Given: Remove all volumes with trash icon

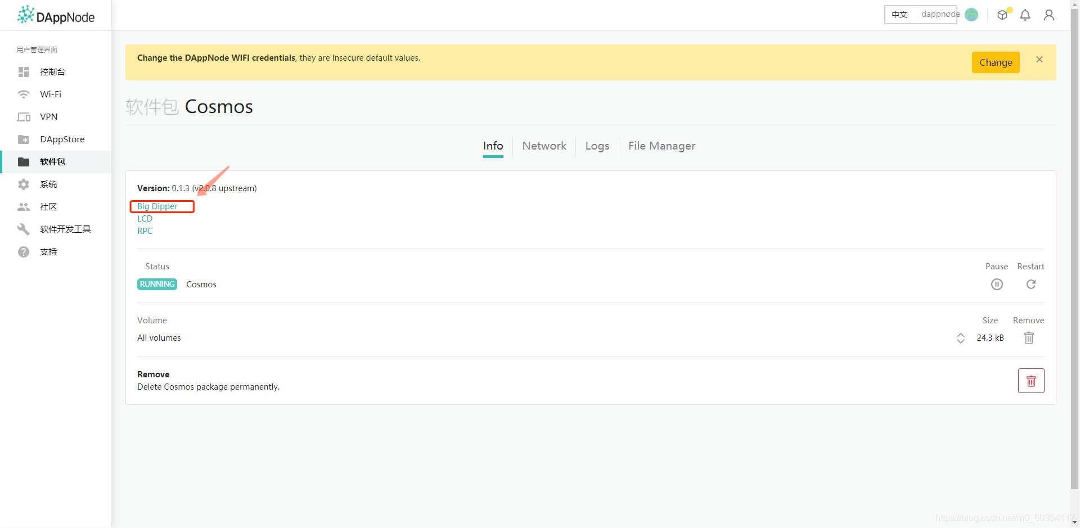Looking at the screenshot, I should (1029, 338).
